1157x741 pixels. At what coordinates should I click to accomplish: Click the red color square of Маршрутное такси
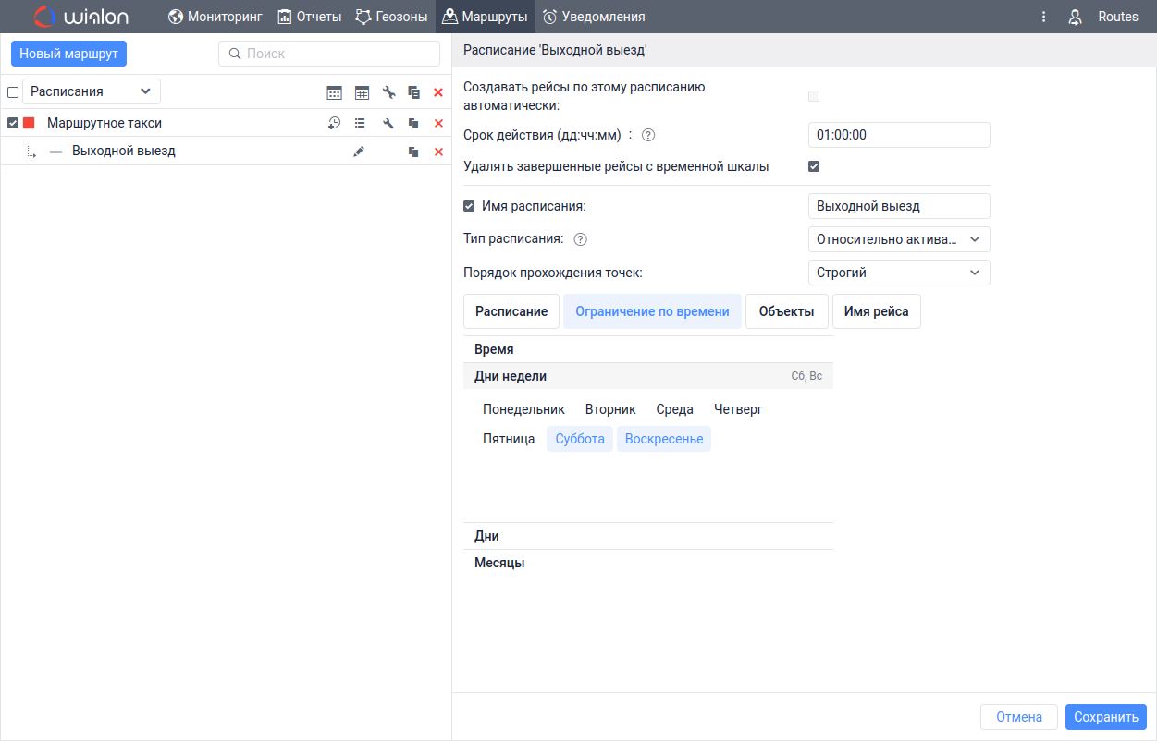[x=29, y=123]
